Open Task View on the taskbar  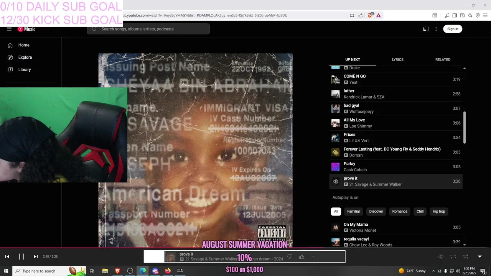(x=92, y=271)
